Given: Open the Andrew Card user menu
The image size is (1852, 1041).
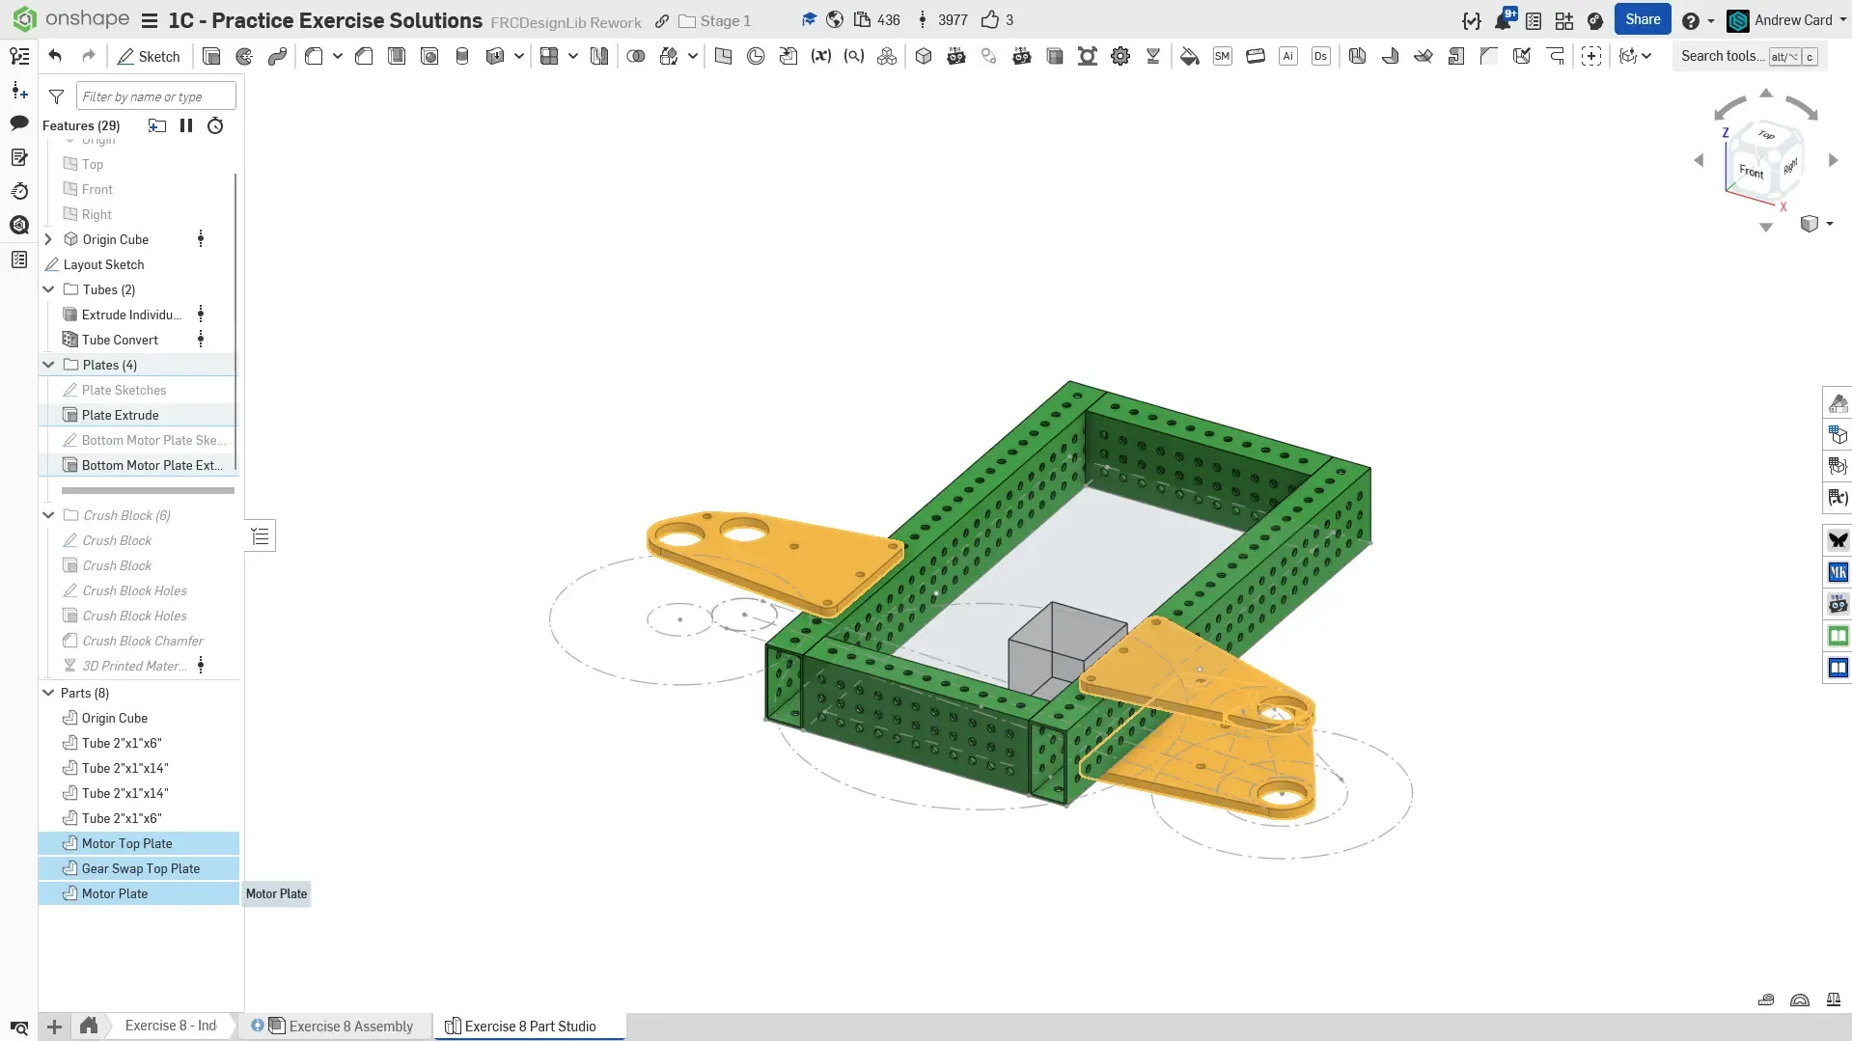Looking at the screenshot, I should [1791, 20].
